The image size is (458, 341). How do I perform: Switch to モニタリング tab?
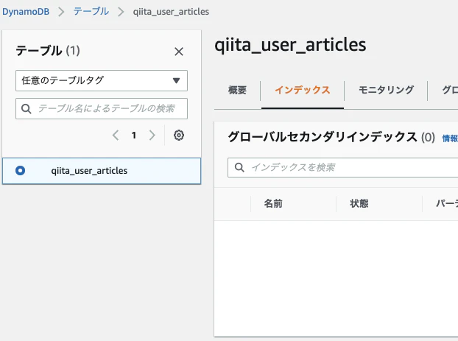click(386, 90)
